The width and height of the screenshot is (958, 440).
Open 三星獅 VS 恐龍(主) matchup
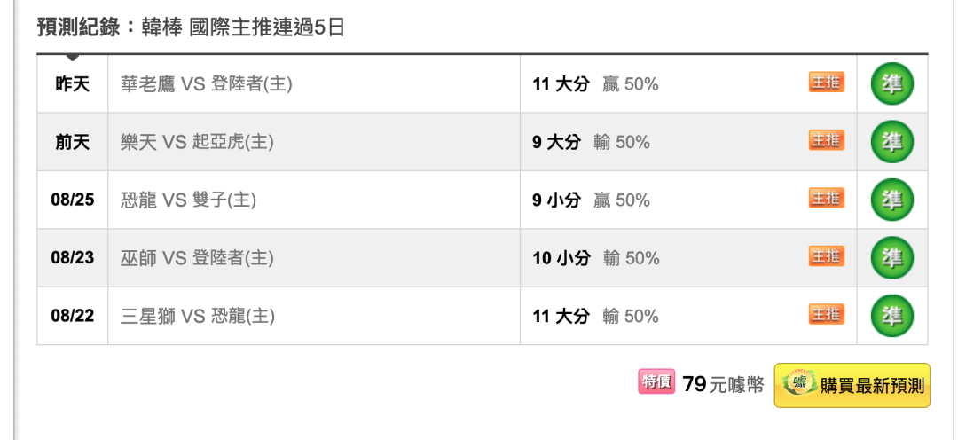click(197, 316)
